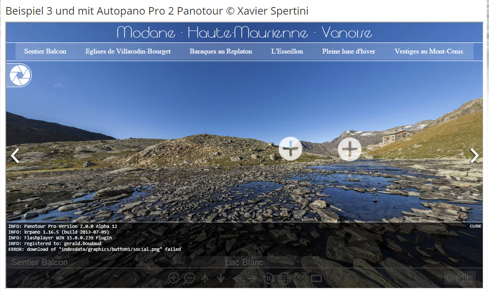The height and width of the screenshot is (292, 489).
Task: Click the camera aperture logo icon
Action: tap(20, 75)
